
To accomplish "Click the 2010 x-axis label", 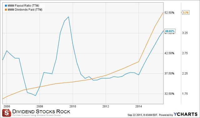I will 73,106.
